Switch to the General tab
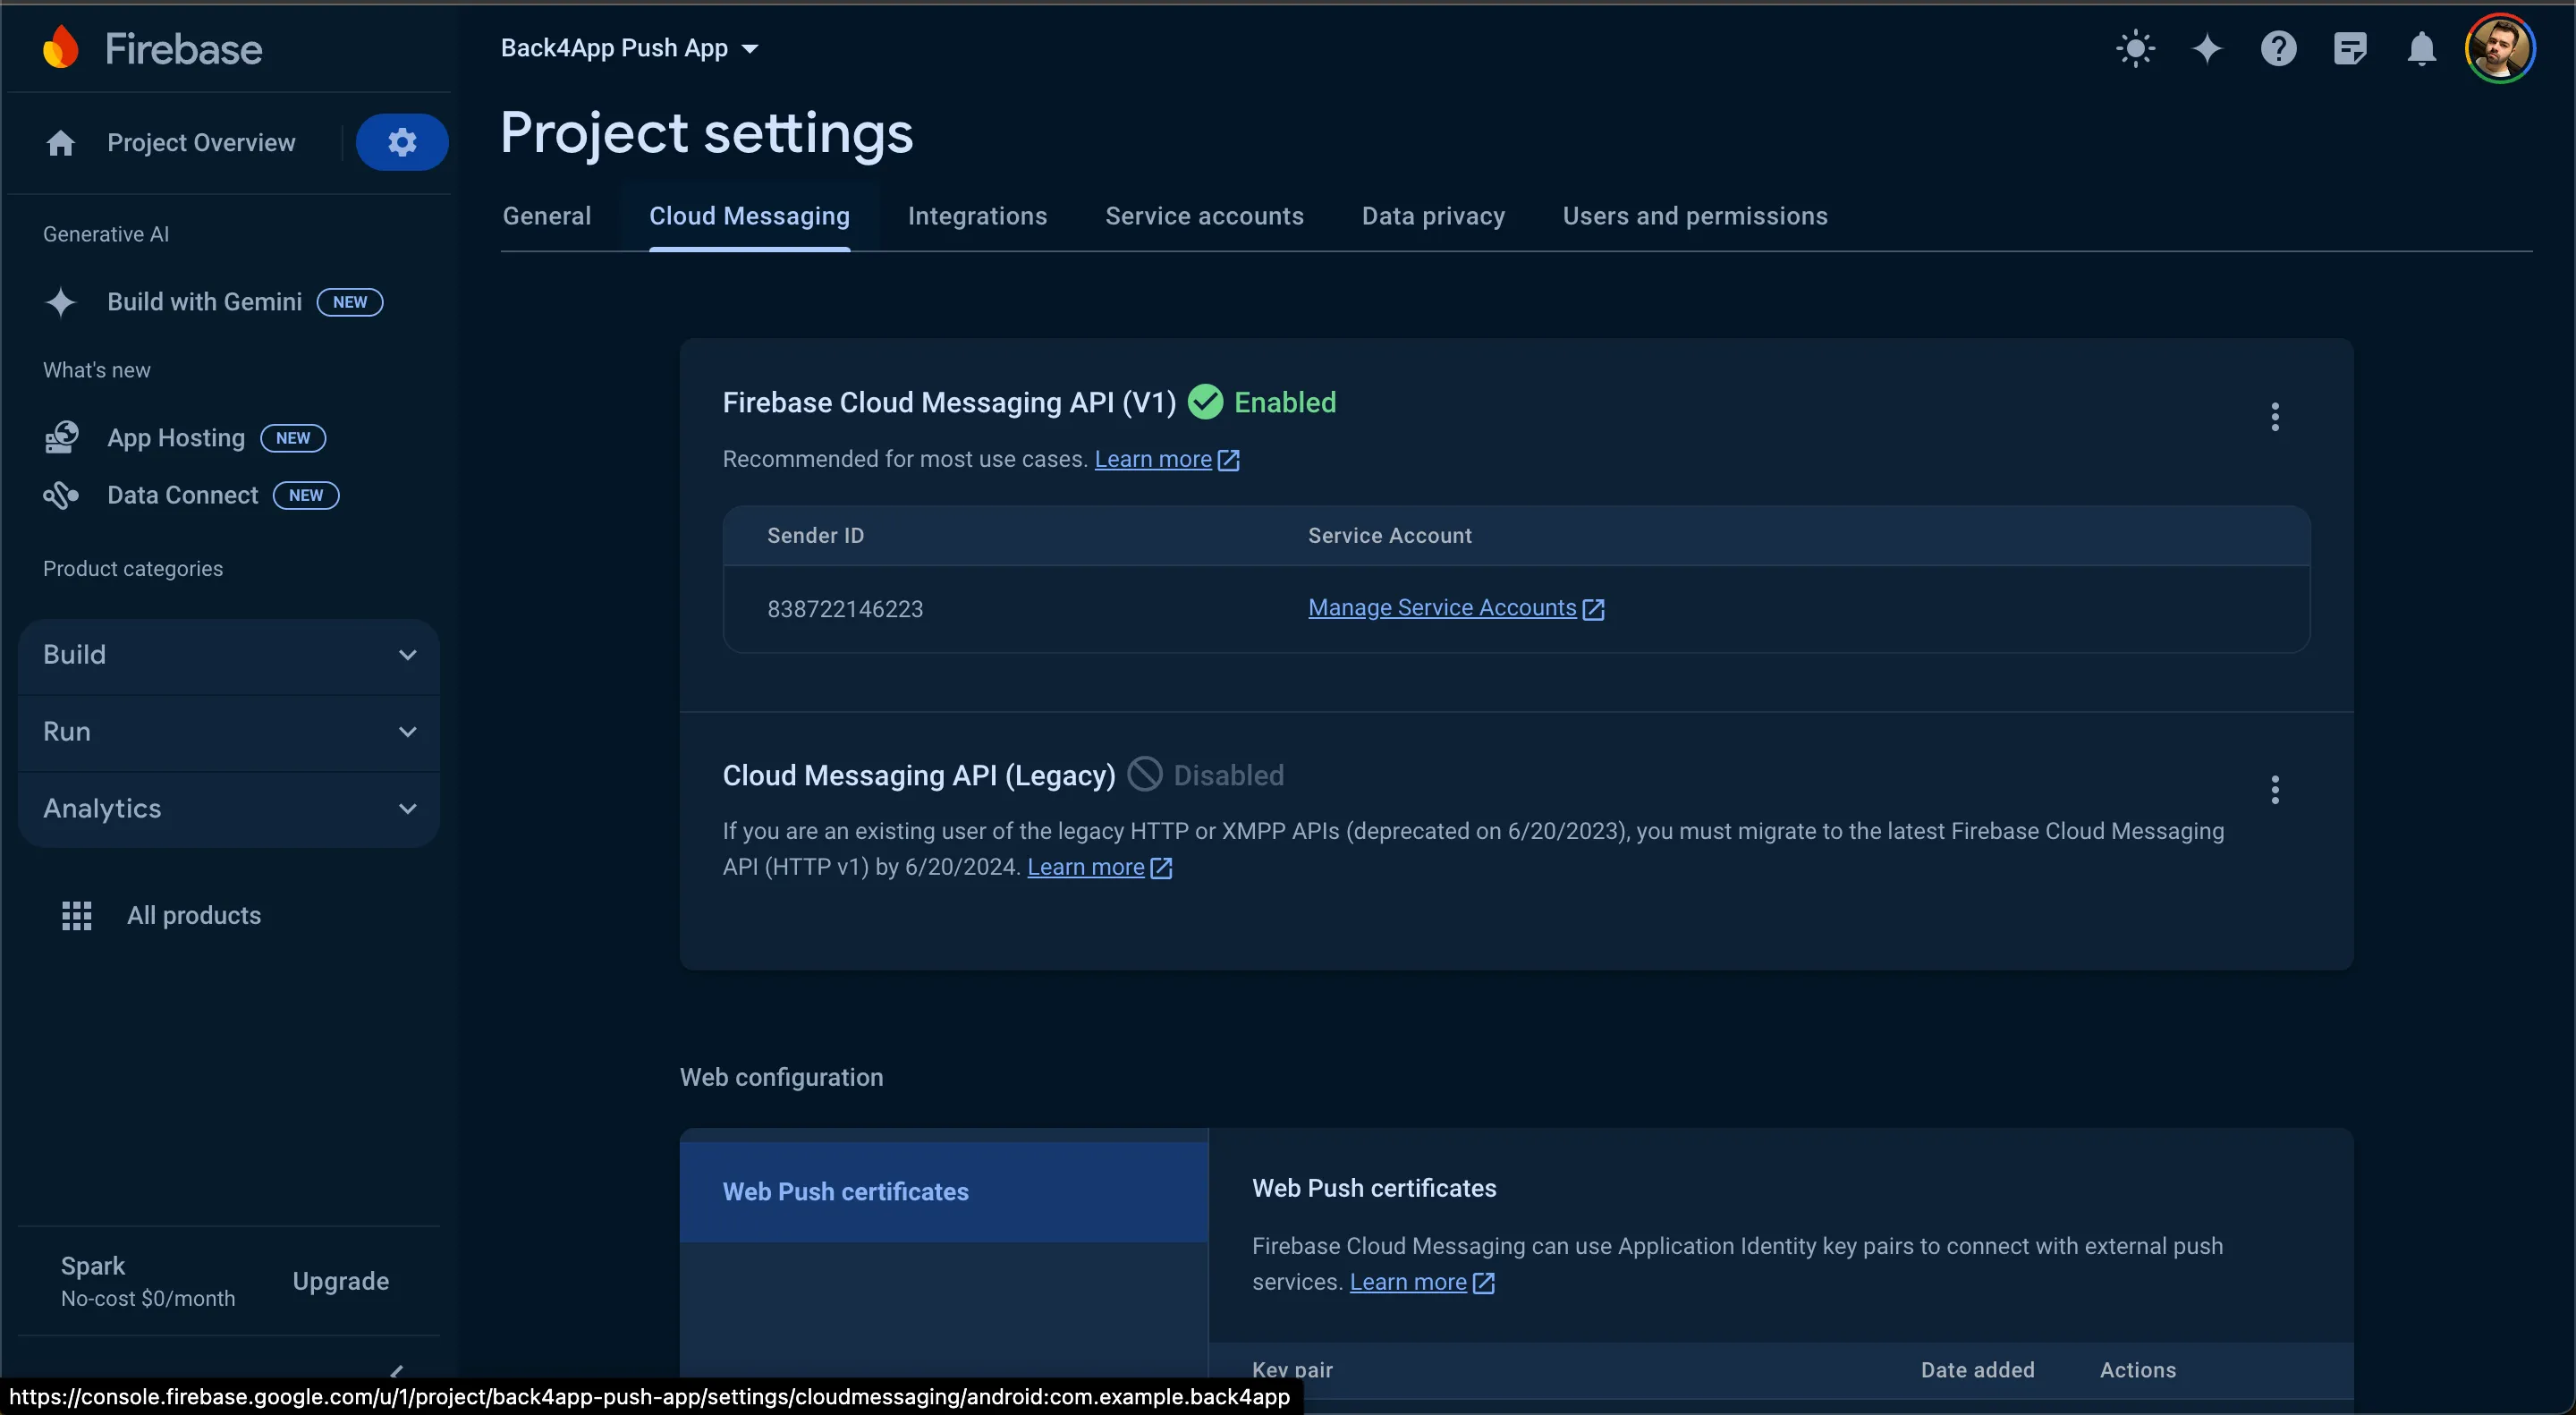2576x1415 pixels. [547, 216]
